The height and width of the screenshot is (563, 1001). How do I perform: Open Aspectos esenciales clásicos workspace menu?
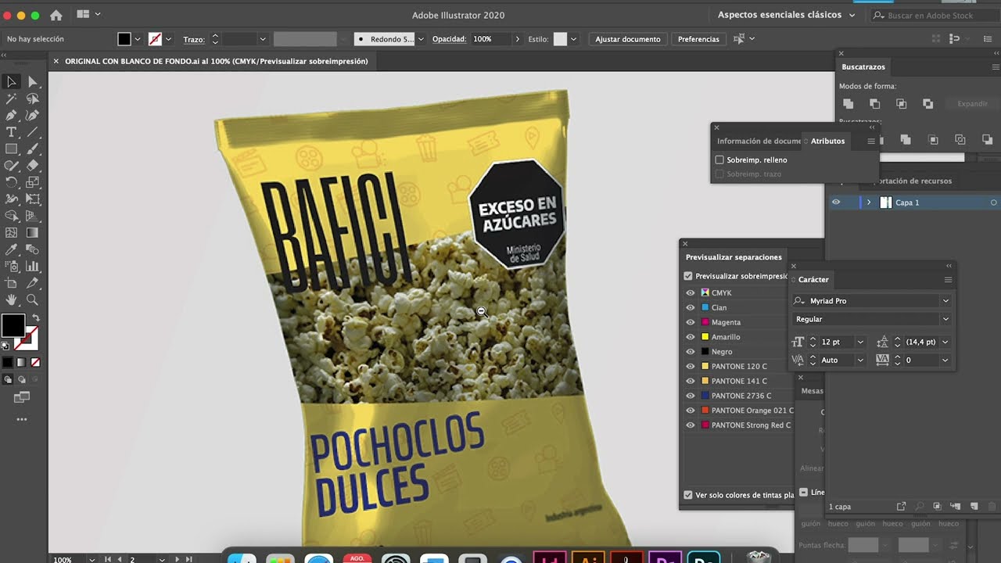pyautogui.click(x=786, y=15)
